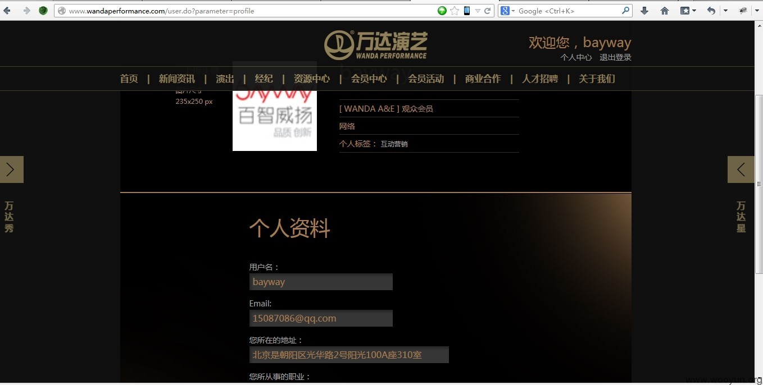The height and width of the screenshot is (385, 763).
Task: Open the 经纪 nav item
Action: click(264, 79)
